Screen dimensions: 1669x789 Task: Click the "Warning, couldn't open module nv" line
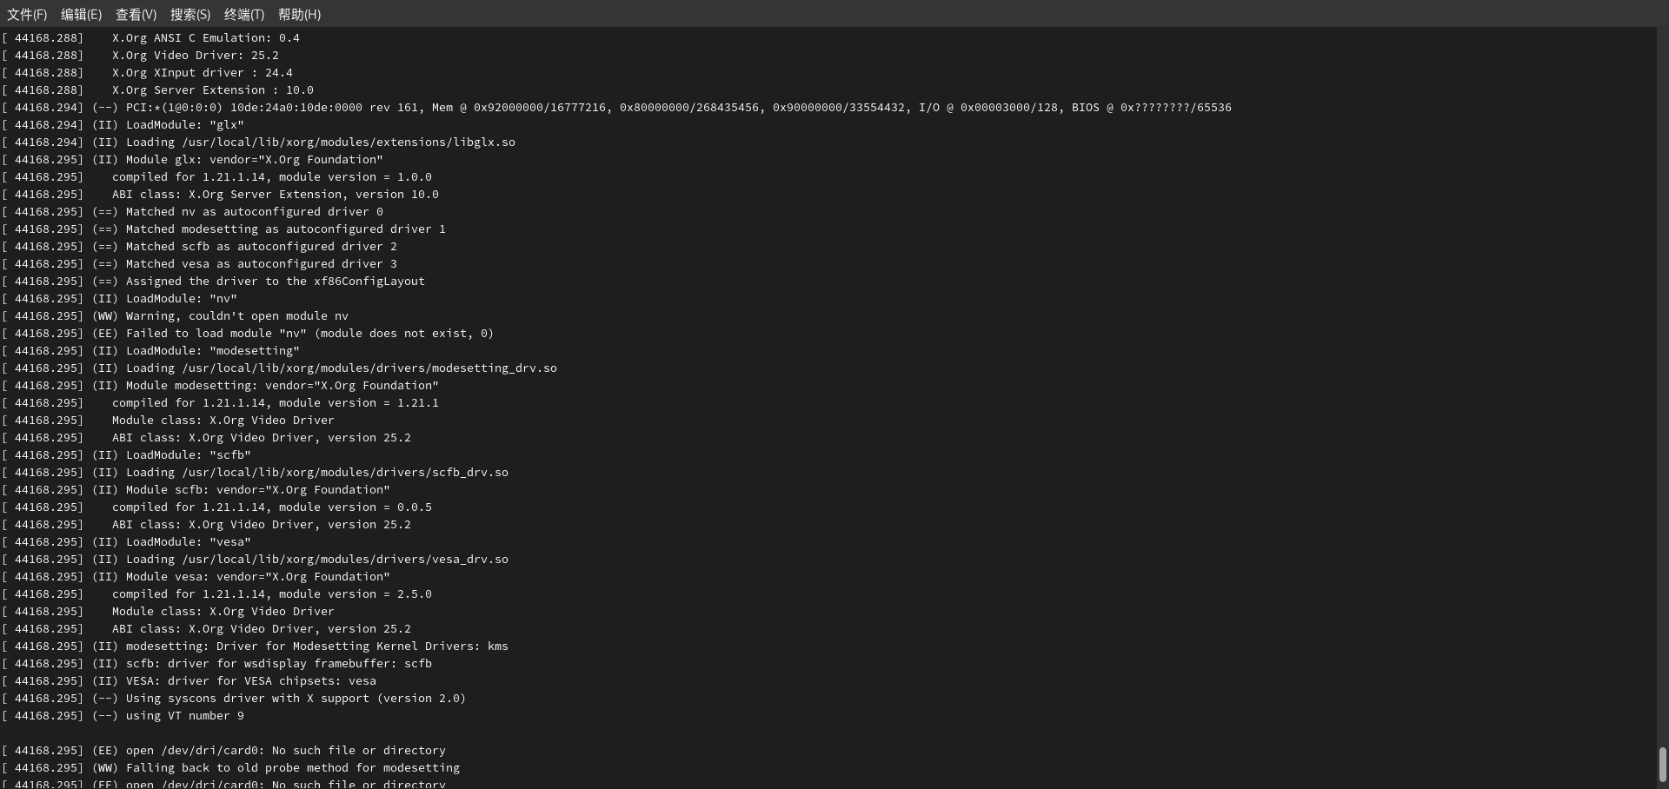point(236,316)
